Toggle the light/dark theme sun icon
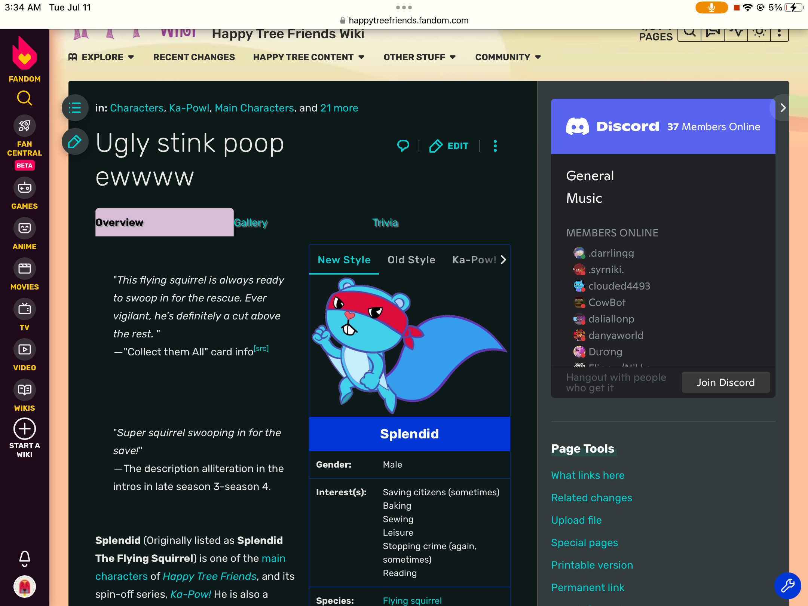 point(759,34)
